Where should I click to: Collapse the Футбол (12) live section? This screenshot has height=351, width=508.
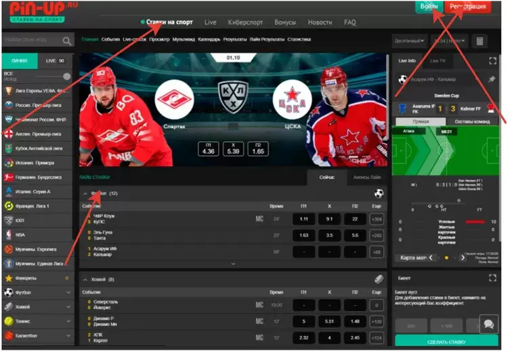tap(85, 194)
